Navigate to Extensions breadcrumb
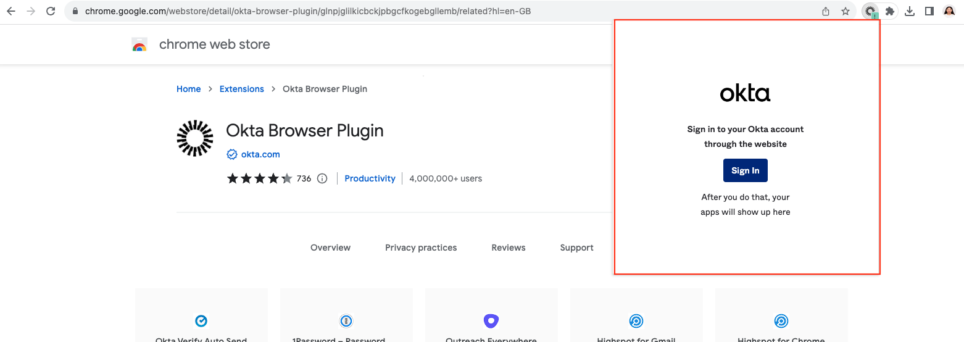The width and height of the screenshot is (964, 342). (x=241, y=89)
